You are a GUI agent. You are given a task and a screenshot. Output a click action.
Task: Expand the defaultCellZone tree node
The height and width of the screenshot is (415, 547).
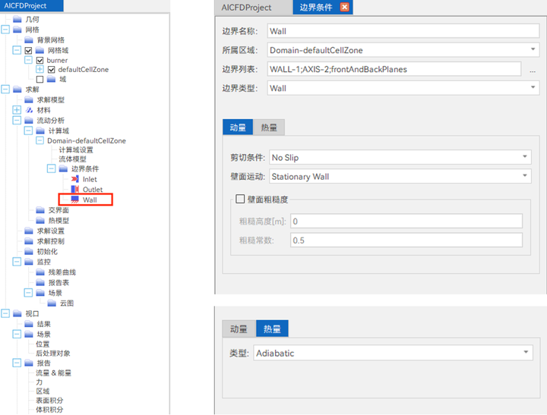point(40,69)
